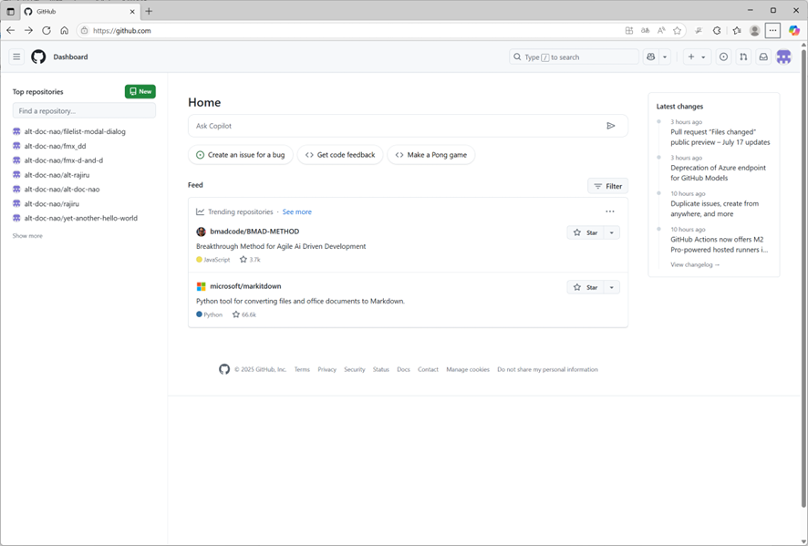Click View changelog link
Viewport: 808px width, 546px height.
695,264
